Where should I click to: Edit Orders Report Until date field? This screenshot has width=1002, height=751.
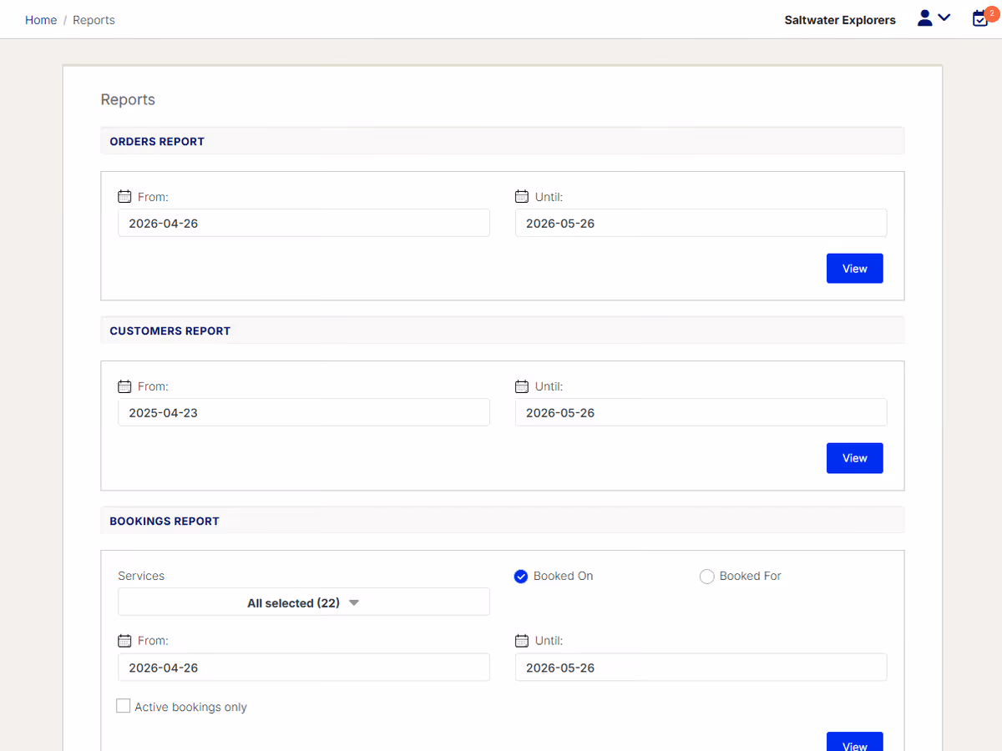(701, 223)
